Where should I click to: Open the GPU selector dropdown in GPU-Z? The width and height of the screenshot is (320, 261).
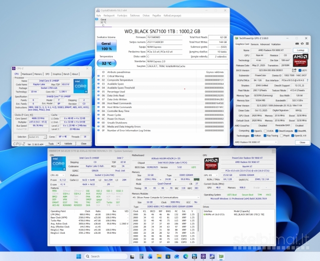256,142
